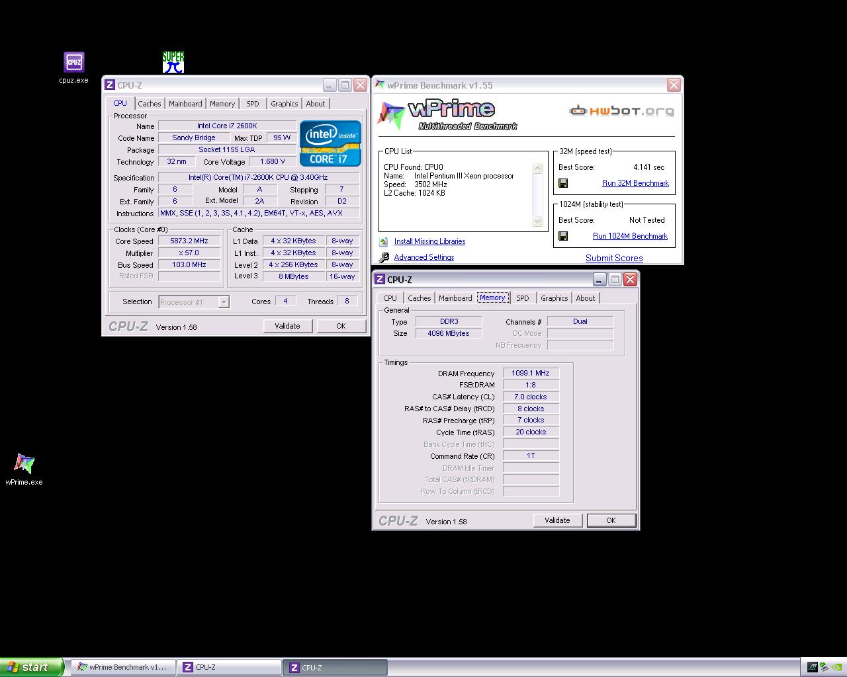Click the save icon next to 32M benchmark

pos(563,183)
